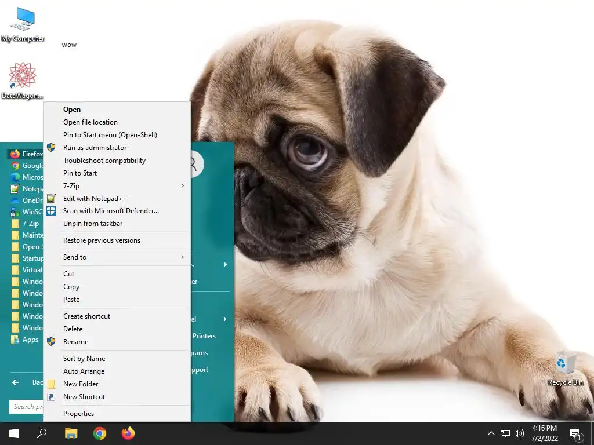
Task: Click Firefox icon in start menu list
Action: (x=15, y=154)
